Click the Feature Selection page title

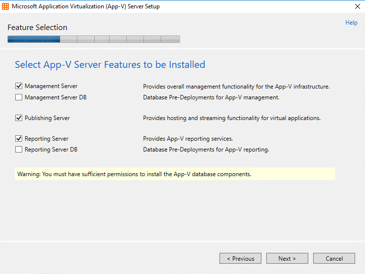pos(37,28)
